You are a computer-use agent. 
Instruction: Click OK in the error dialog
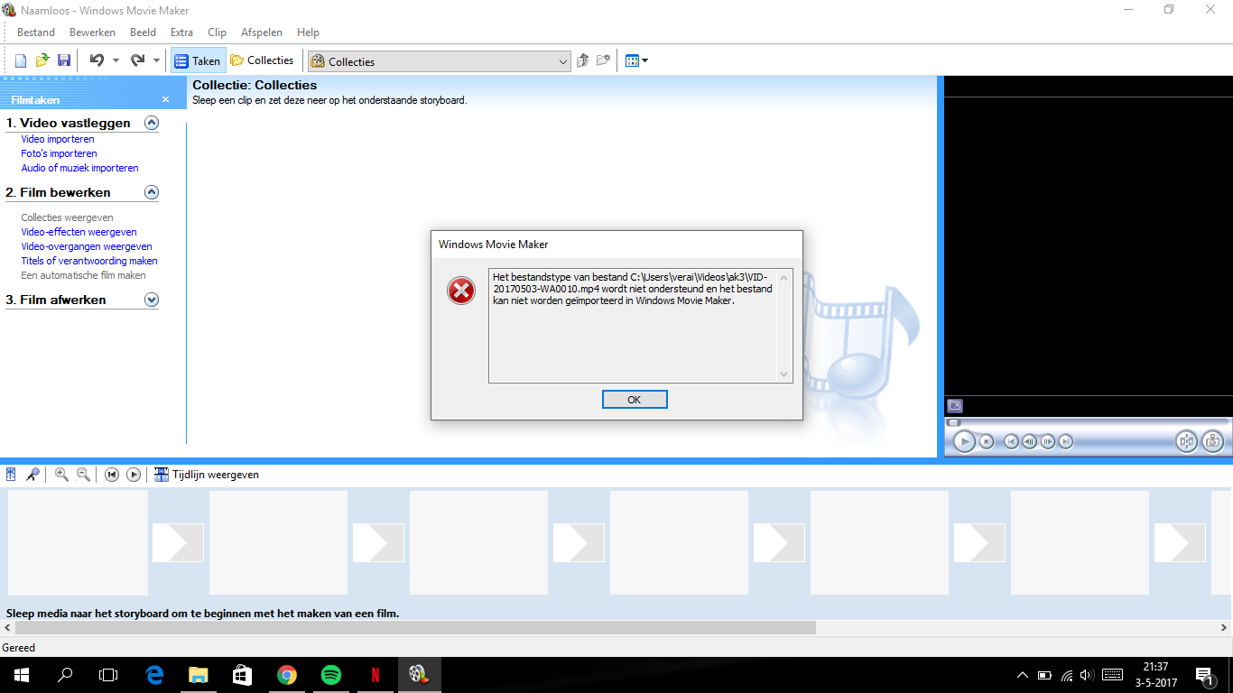[x=635, y=399]
